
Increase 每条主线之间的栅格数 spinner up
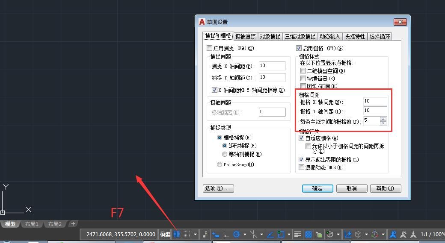[x=383, y=119]
